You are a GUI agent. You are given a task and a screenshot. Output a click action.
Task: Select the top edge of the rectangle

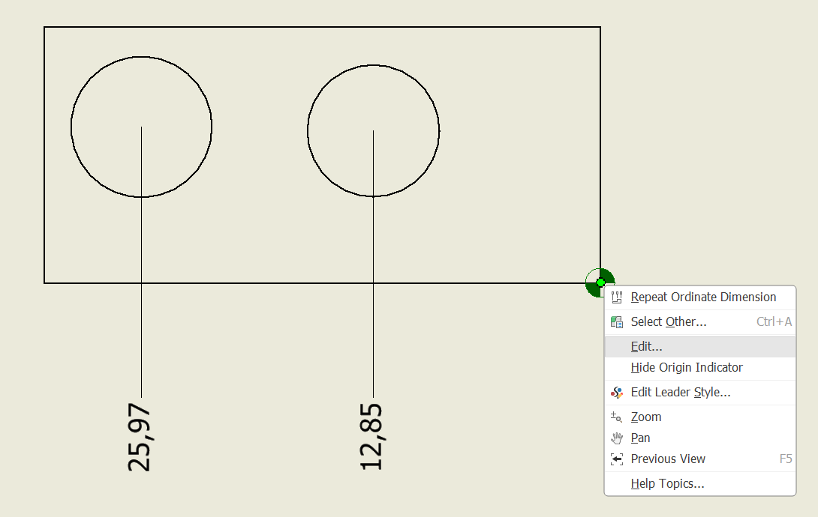[323, 27]
